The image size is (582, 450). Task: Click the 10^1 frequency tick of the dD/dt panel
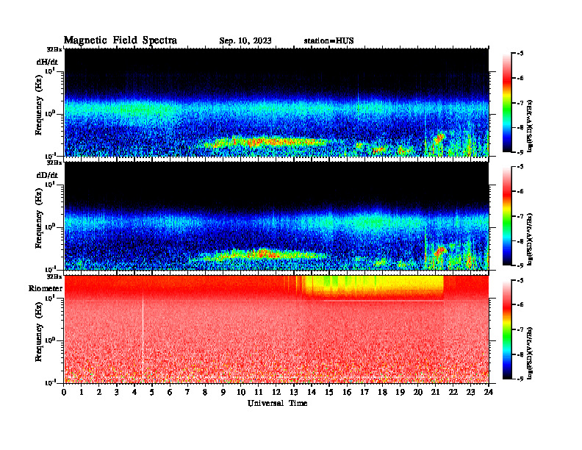51,185
